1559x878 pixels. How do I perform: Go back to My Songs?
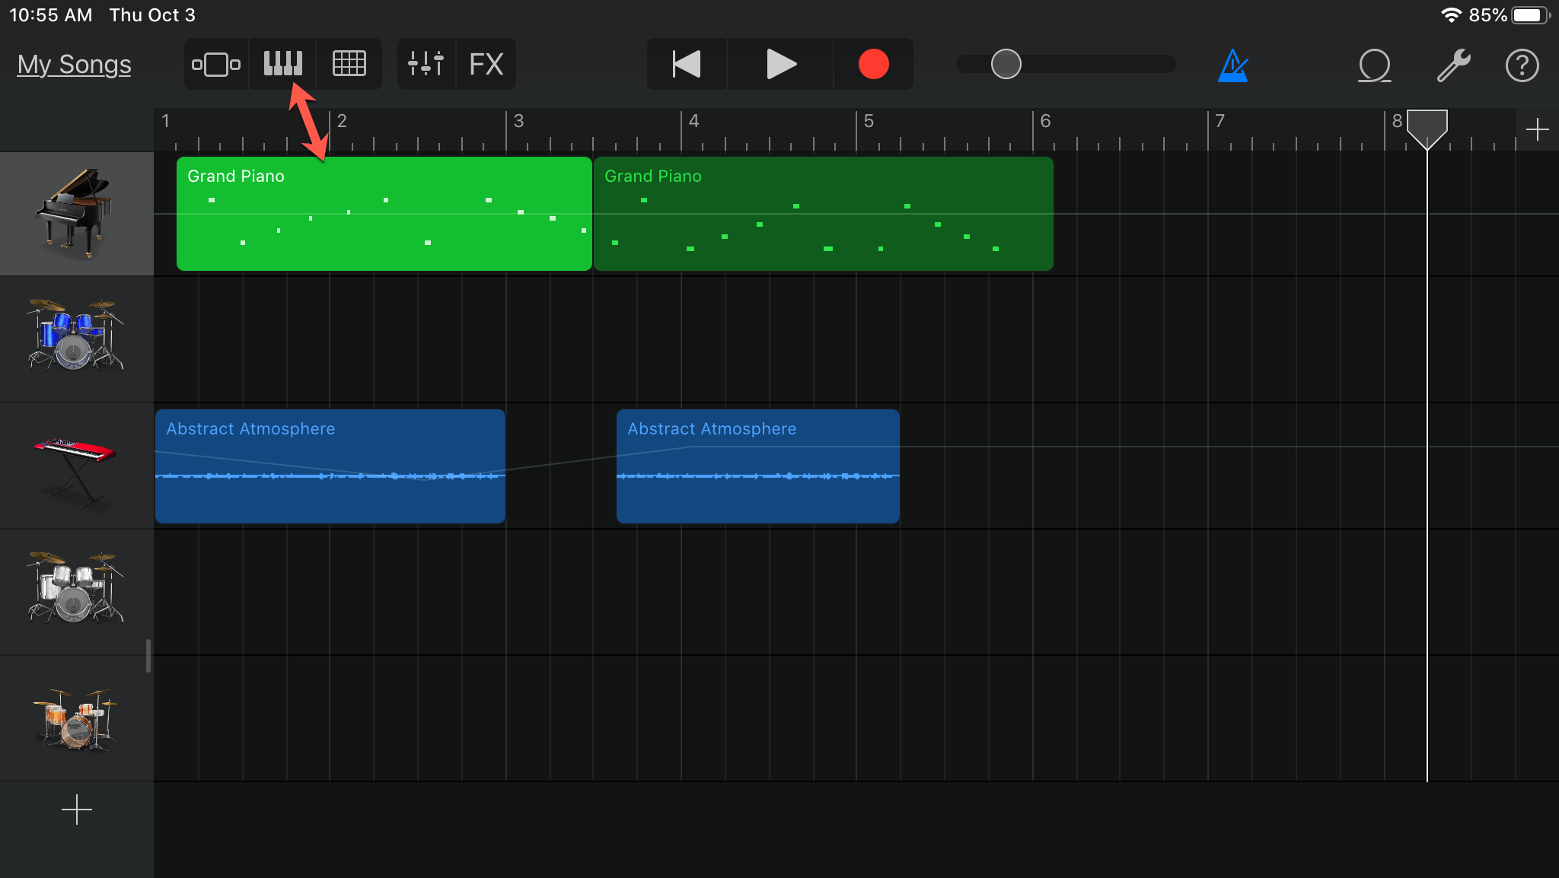pos(74,65)
